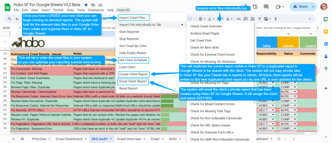Click the insert chart icon

click(253, 19)
